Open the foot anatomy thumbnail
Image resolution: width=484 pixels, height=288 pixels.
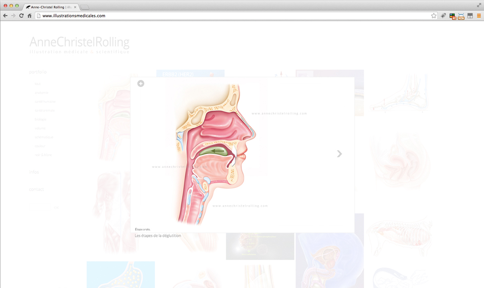(399, 93)
